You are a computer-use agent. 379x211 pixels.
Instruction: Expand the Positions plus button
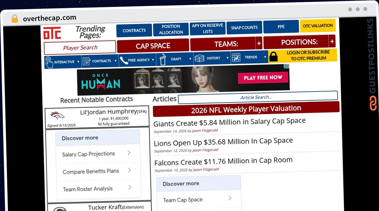[332, 41]
